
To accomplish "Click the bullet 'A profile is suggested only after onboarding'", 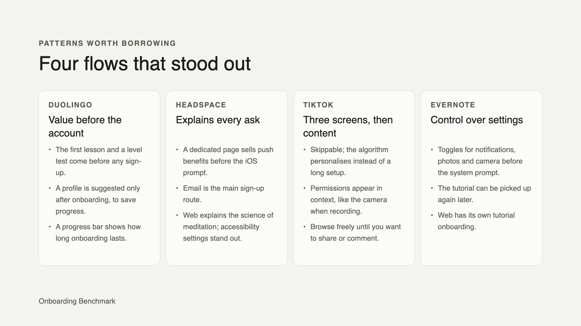I will click(98, 200).
